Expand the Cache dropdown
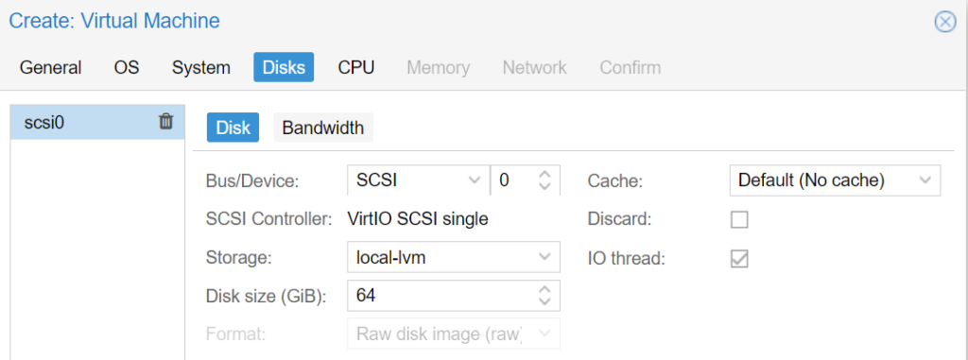The width and height of the screenshot is (968, 360). (835, 180)
